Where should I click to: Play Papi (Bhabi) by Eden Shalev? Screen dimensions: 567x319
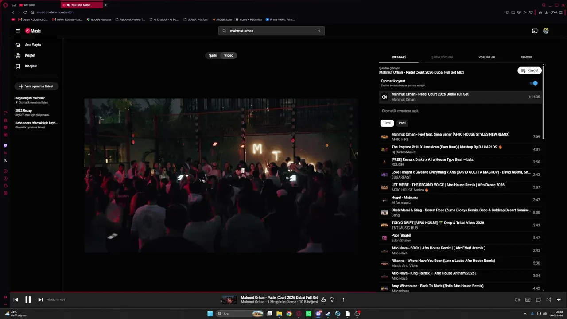pyautogui.click(x=461, y=238)
